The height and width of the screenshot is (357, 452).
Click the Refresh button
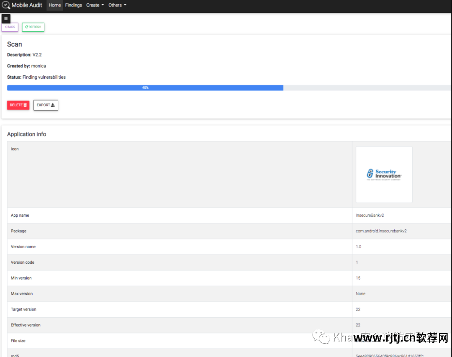coord(33,27)
